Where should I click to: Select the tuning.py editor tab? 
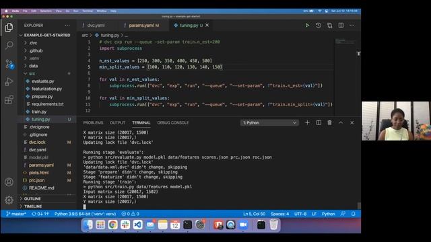pyautogui.click(x=189, y=26)
